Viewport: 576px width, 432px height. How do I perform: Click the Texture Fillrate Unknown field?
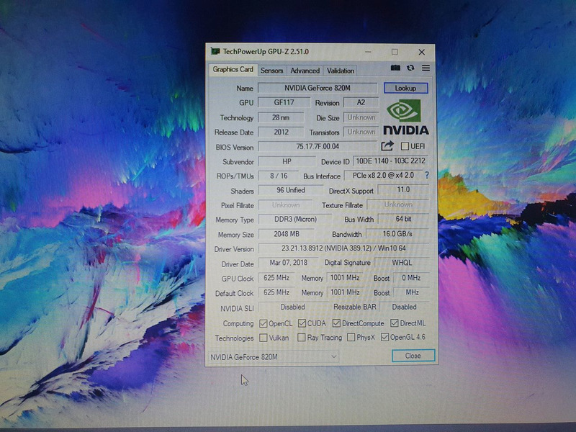tap(398, 204)
